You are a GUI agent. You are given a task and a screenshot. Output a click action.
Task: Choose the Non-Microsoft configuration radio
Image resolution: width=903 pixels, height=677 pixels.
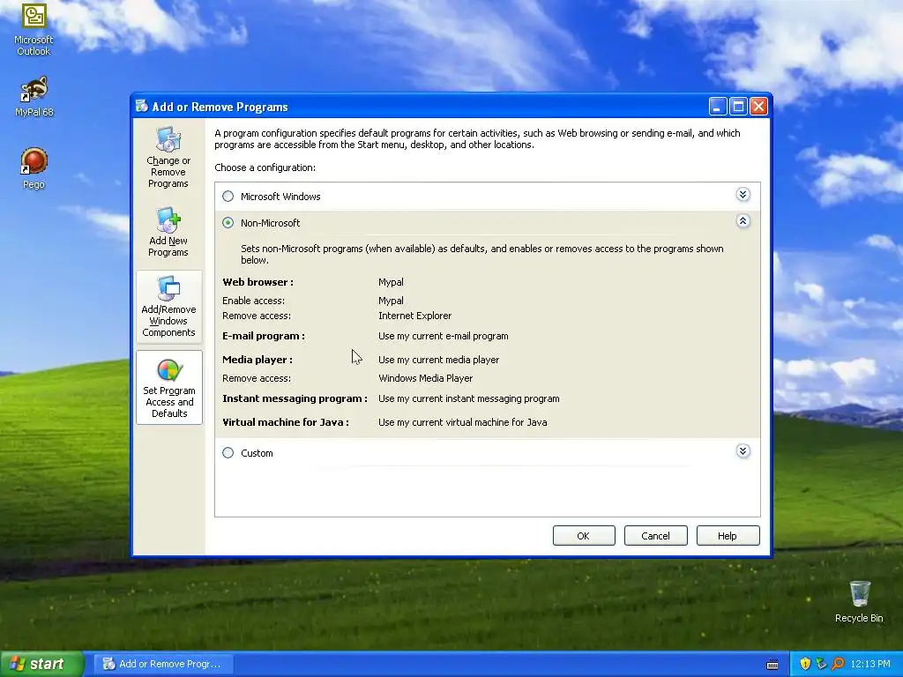tap(228, 223)
